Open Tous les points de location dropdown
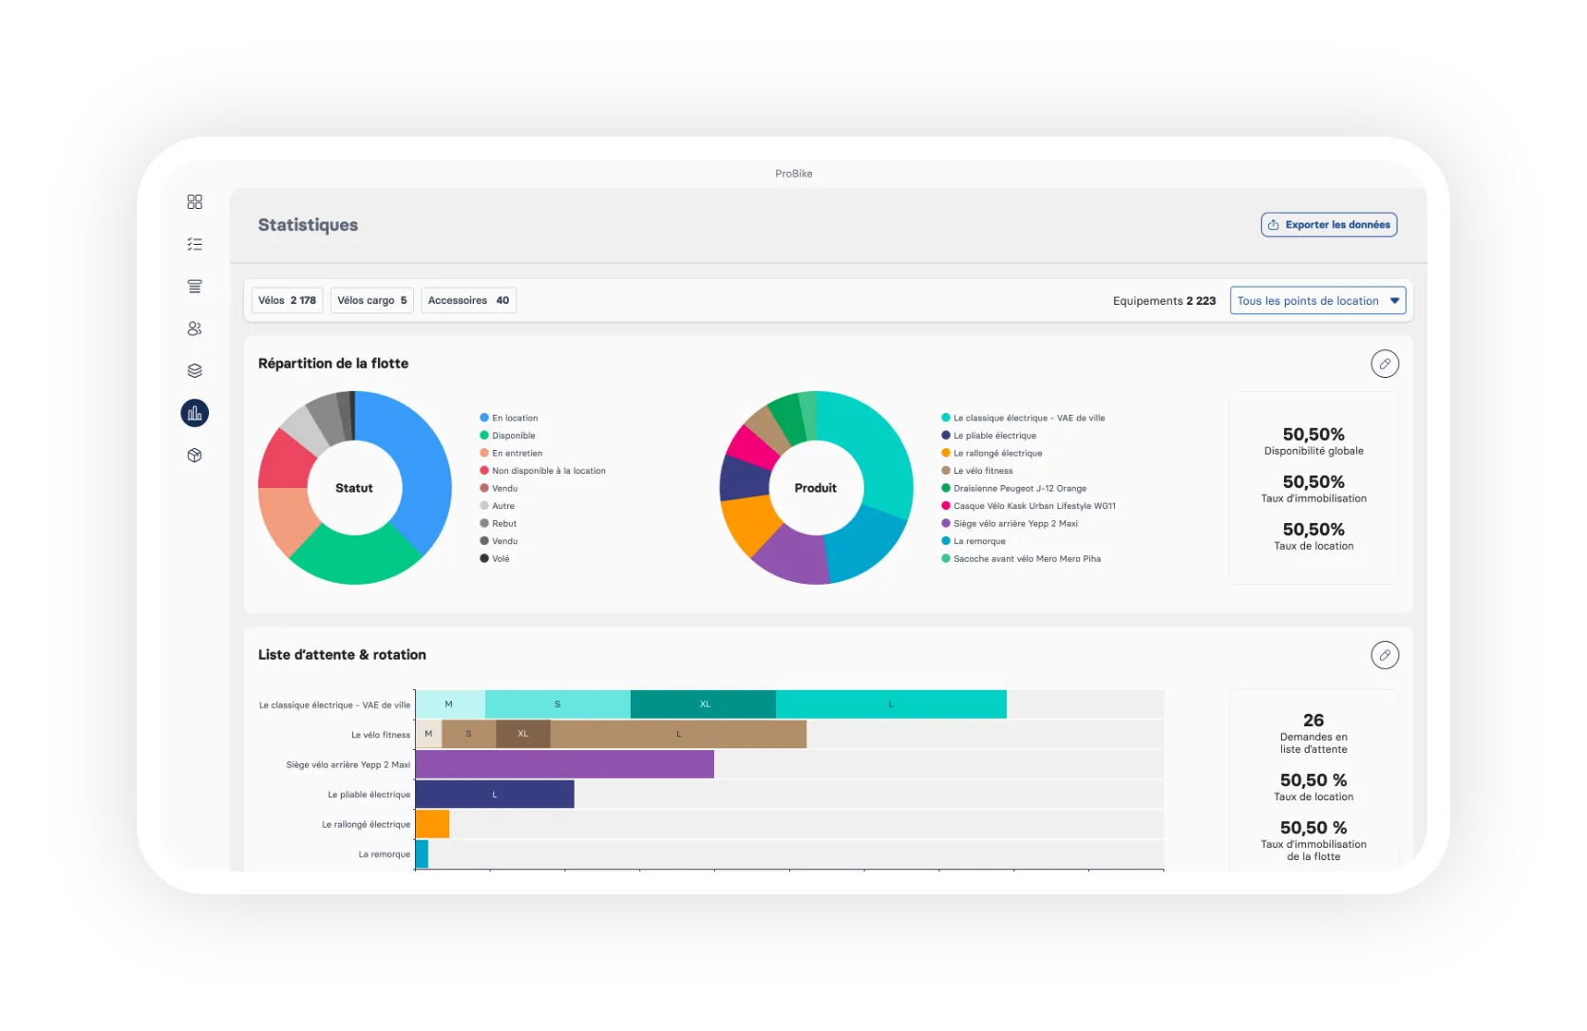 tap(1317, 301)
